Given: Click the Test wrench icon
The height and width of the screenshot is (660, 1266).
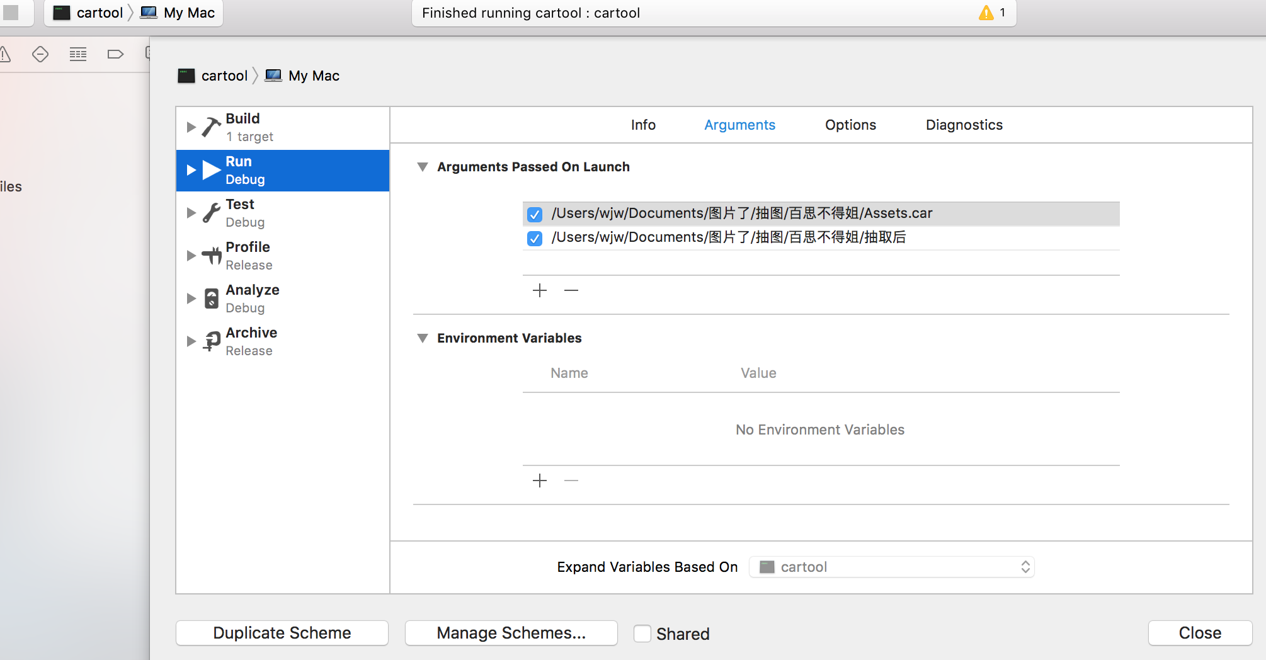Looking at the screenshot, I should click(212, 213).
